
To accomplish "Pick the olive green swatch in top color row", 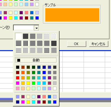I will point(28,67).
